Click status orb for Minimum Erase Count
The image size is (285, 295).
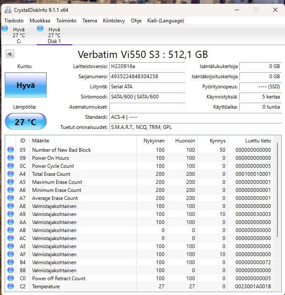[x=11, y=190]
